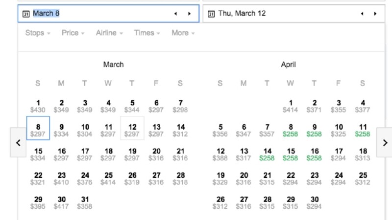The image size is (392, 220).
Task: Select March 17 priced $297
Action: coord(85,154)
